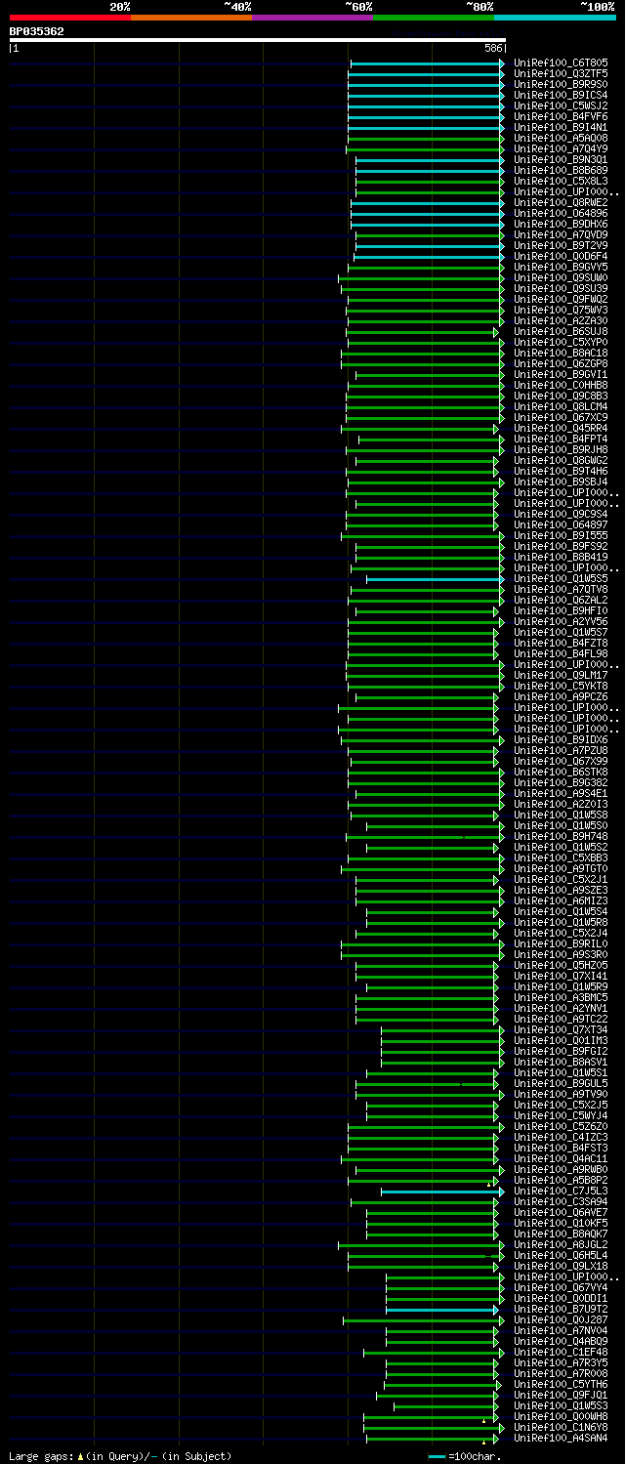625x1464 pixels.
Task: Open hit UniRef100_C5Z6Z0
Action: [561, 1127]
